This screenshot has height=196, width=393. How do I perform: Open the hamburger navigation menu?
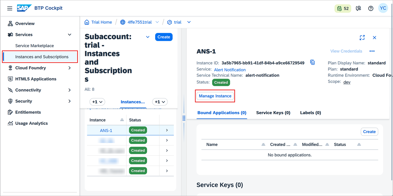[10, 8]
